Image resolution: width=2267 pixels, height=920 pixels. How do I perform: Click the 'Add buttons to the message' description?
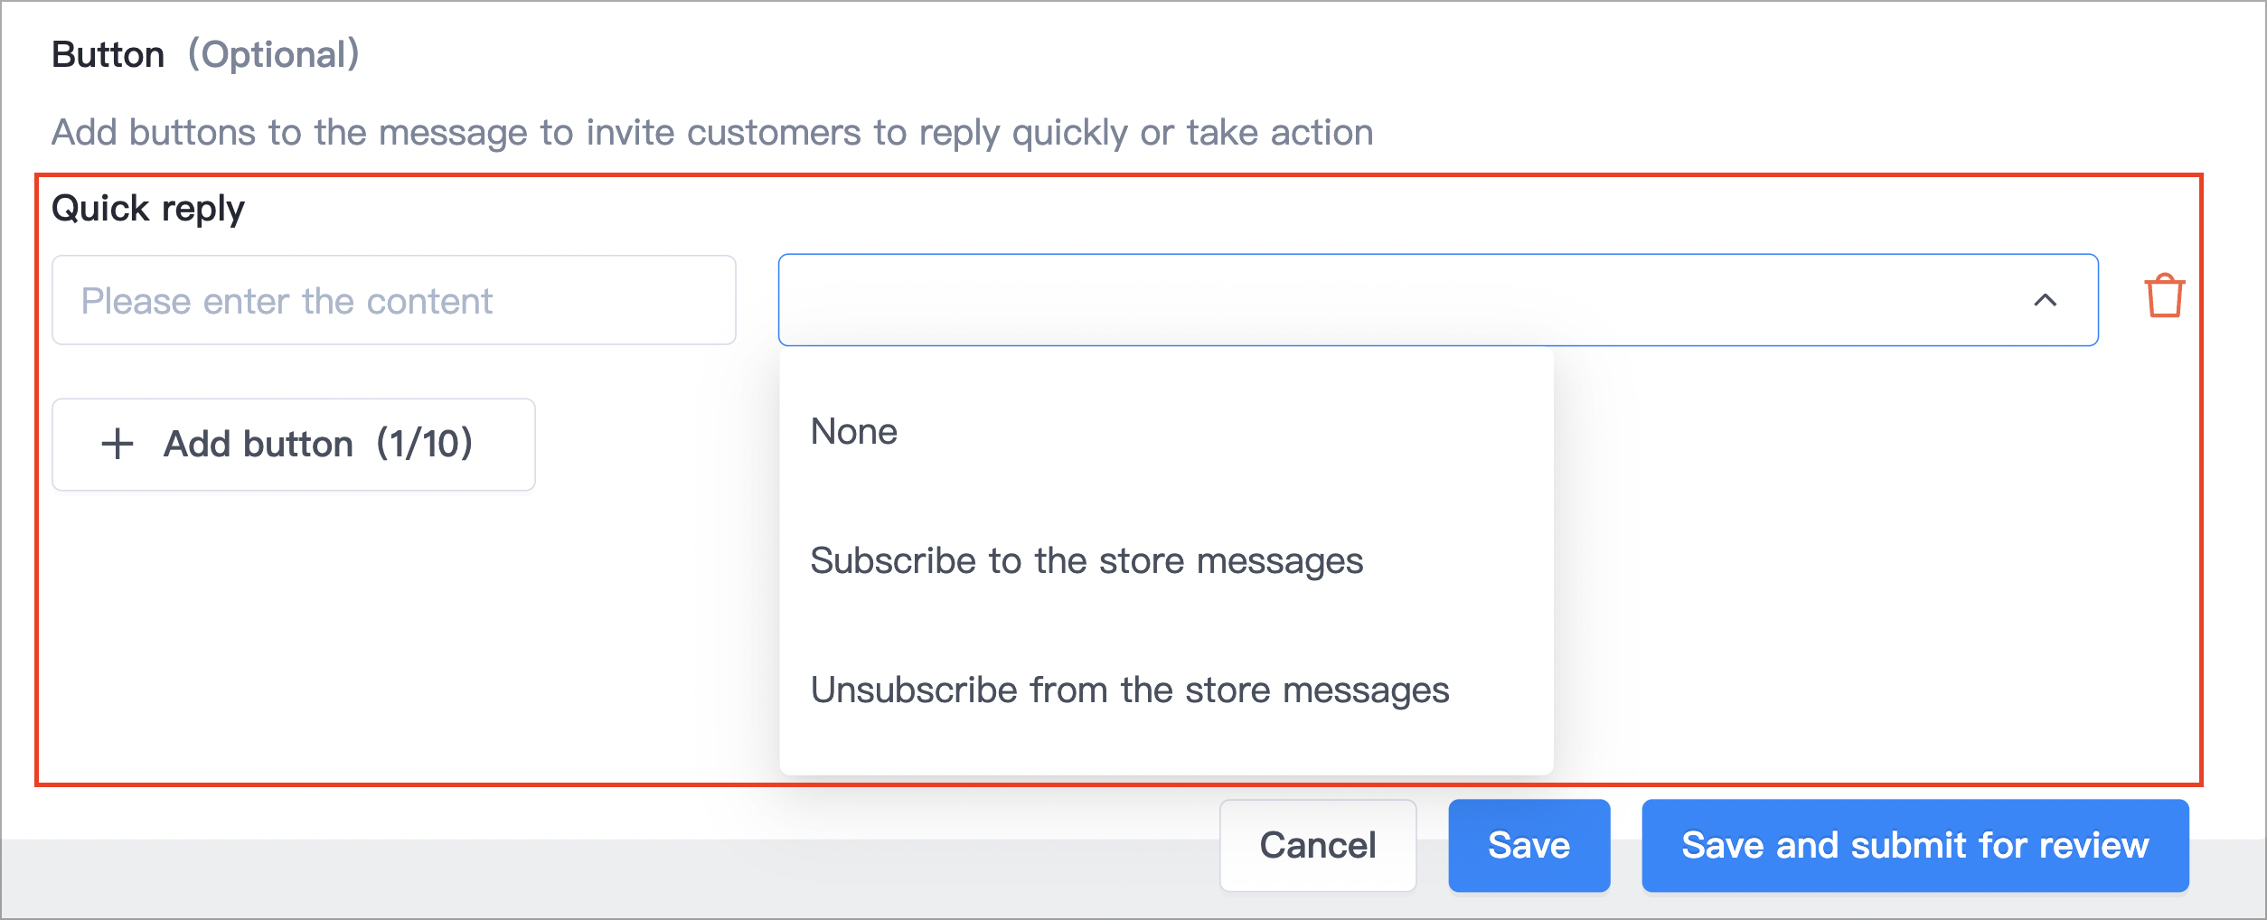click(x=712, y=133)
